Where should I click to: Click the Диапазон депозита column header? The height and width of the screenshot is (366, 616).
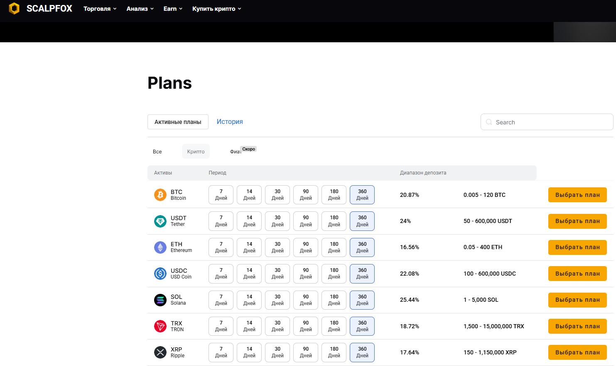click(423, 173)
